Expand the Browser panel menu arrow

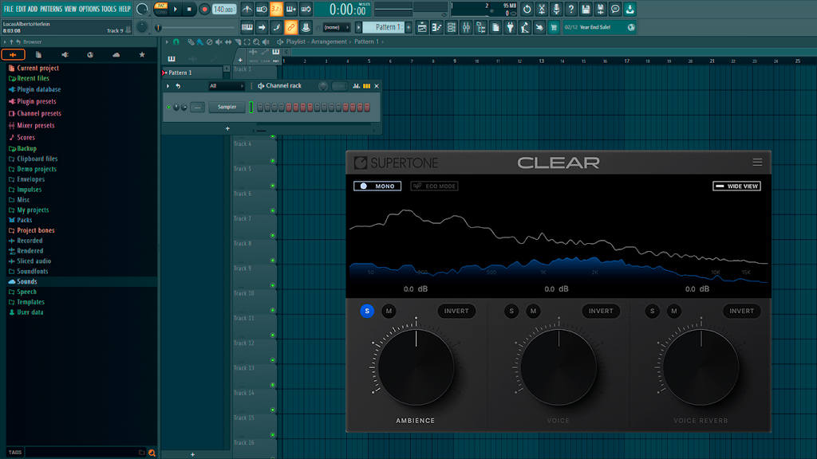coord(5,41)
